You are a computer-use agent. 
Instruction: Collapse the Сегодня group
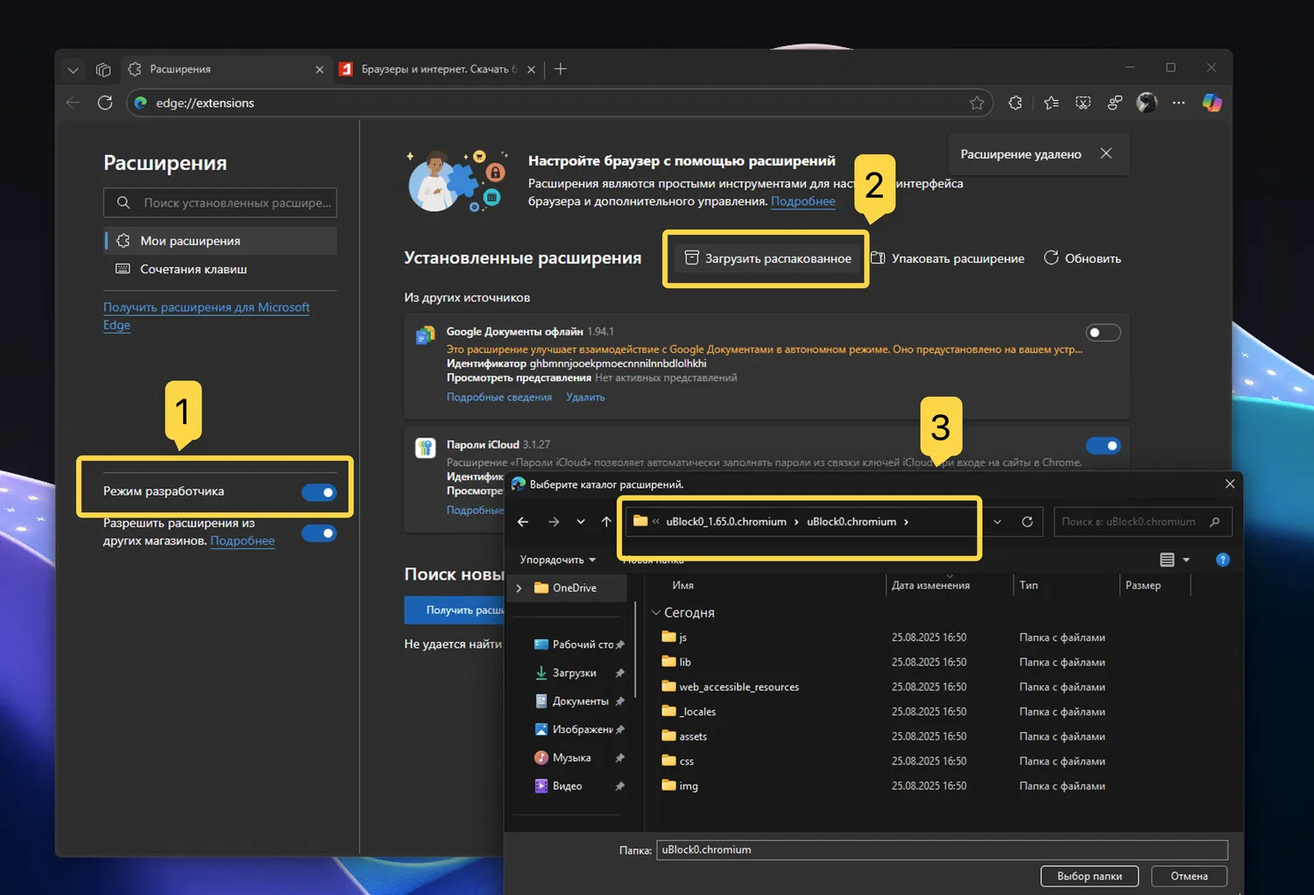point(656,613)
